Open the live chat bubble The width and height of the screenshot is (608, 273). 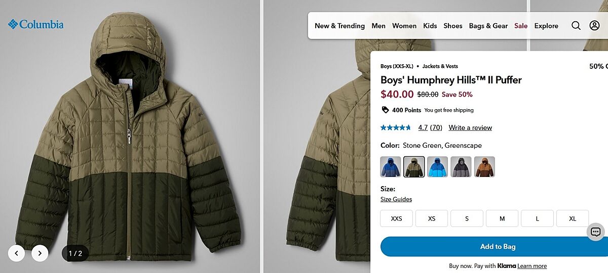tap(596, 232)
